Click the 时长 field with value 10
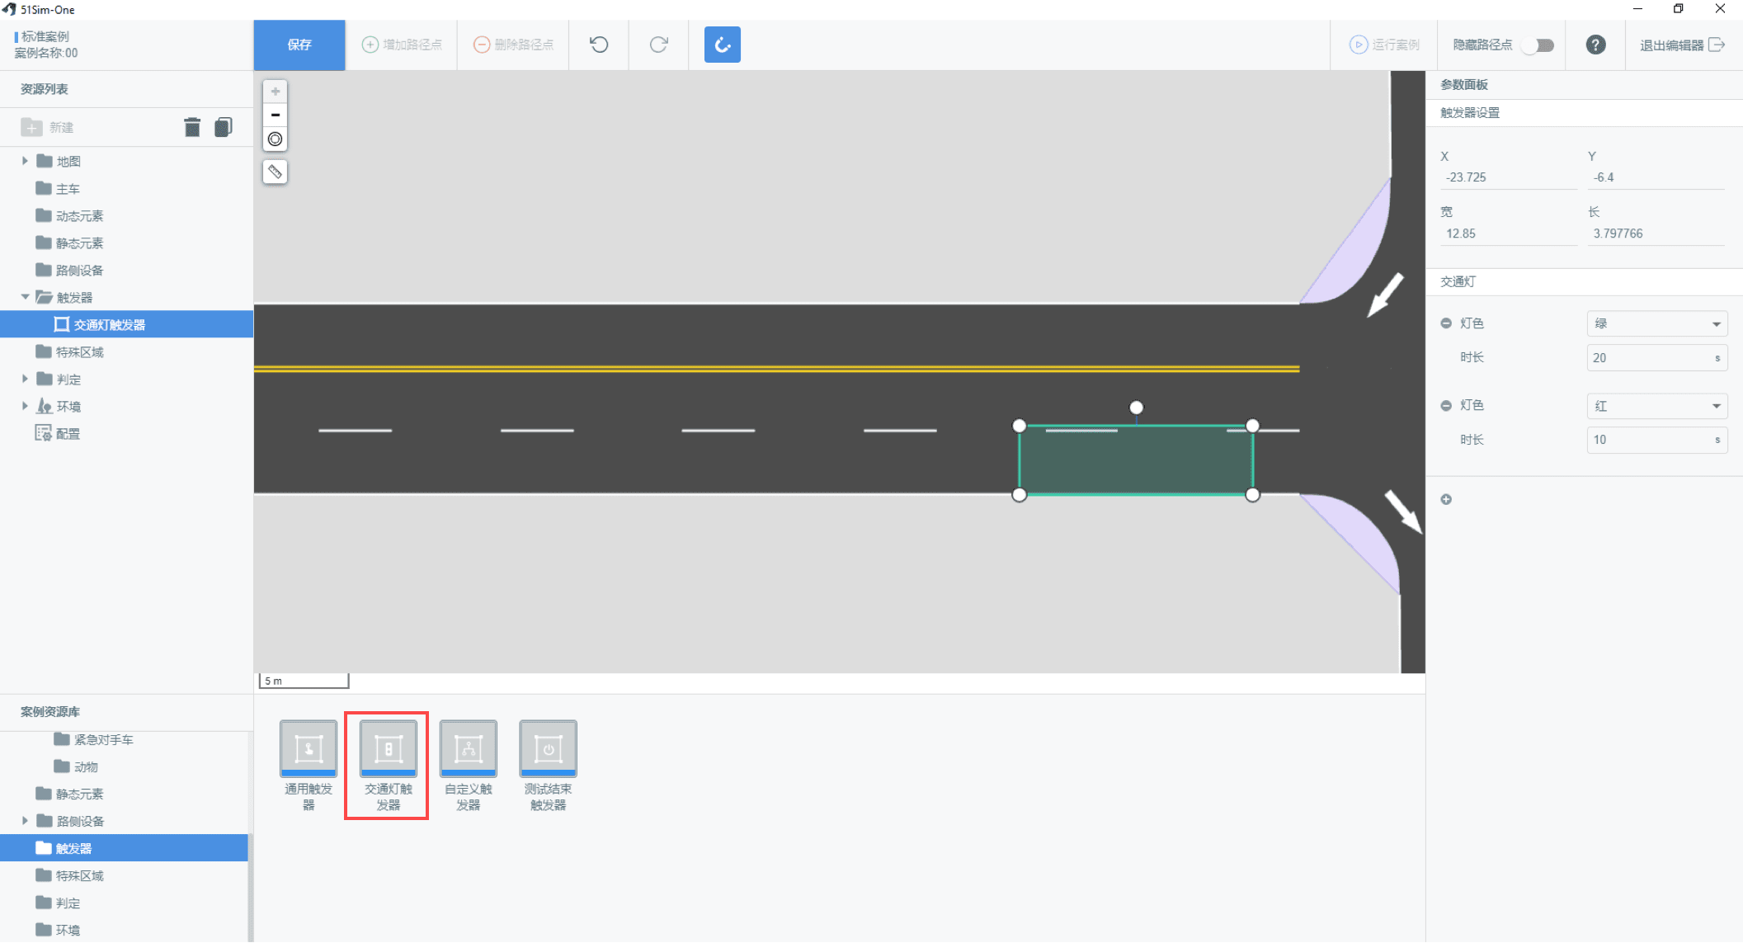The width and height of the screenshot is (1743, 943). [1657, 440]
